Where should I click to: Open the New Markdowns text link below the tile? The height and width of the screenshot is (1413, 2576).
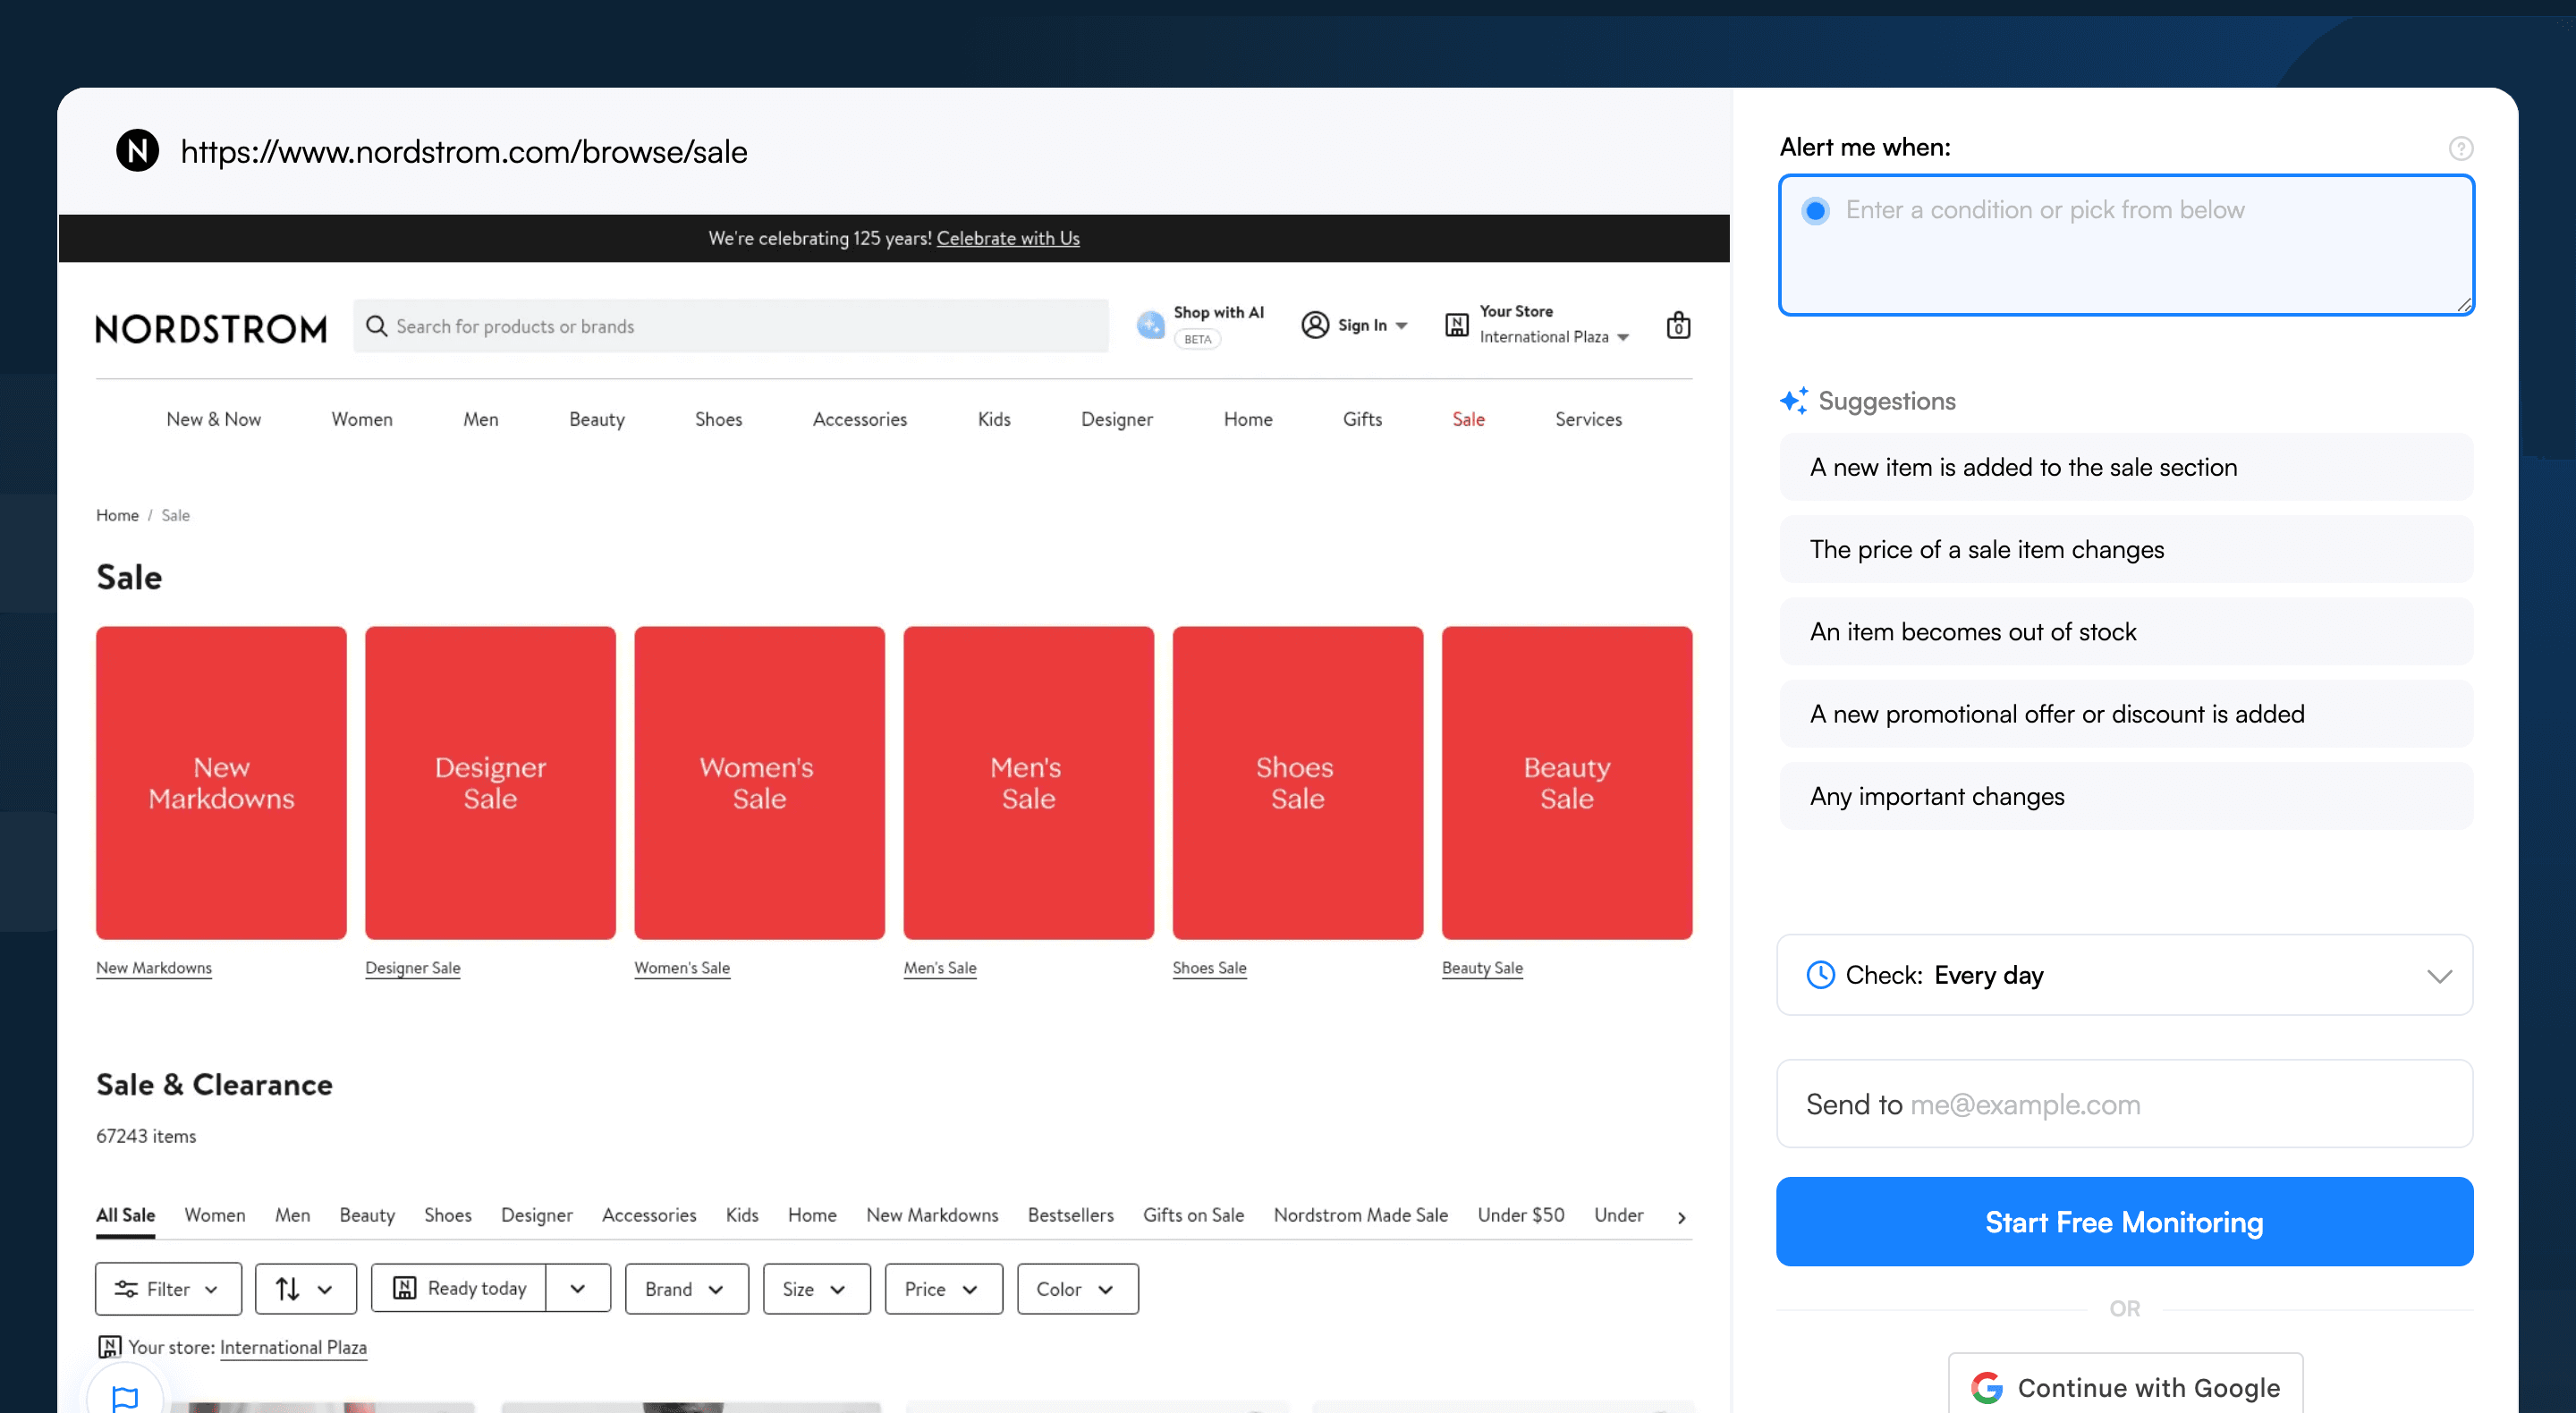coord(154,967)
